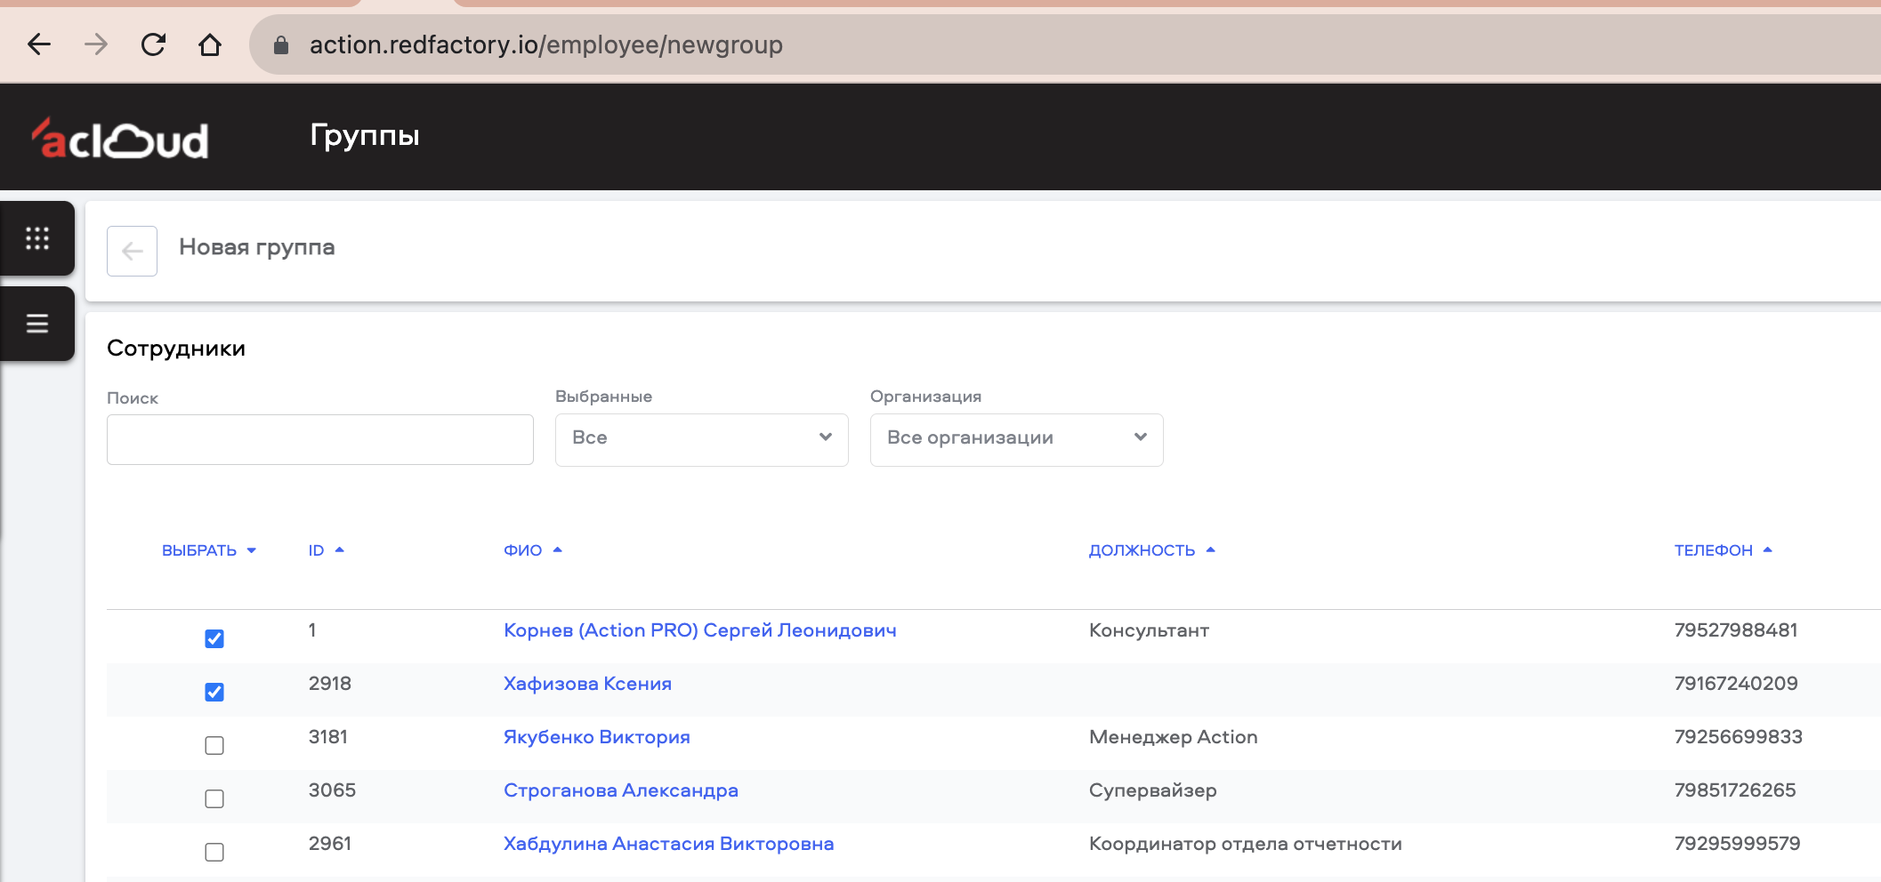Open the browser home page icon
Viewport: 1881px width, 882px height.
pyautogui.click(x=210, y=44)
